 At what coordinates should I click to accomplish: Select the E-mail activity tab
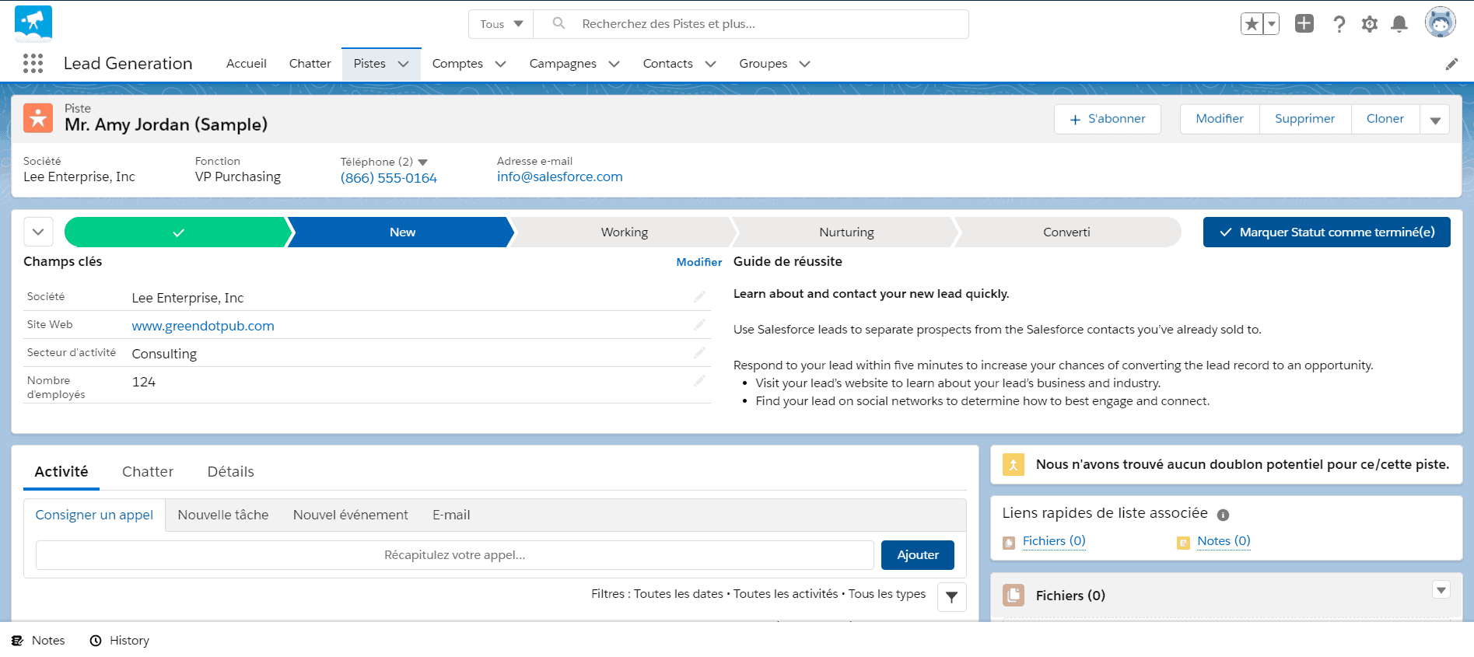(451, 515)
